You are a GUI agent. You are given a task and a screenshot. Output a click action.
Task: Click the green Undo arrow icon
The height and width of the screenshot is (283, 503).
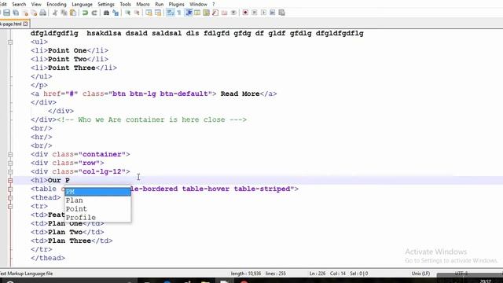click(85, 13)
